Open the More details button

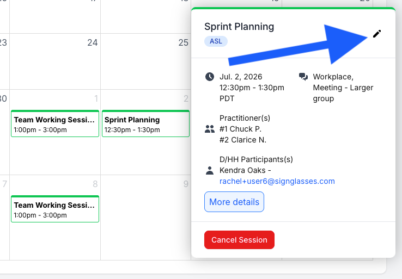234,202
